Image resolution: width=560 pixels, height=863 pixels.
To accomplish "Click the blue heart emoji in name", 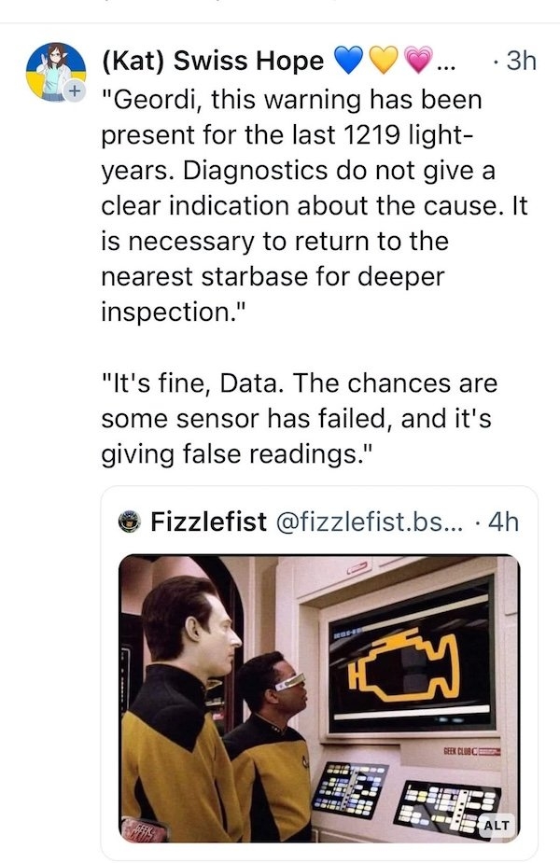I will (348, 63).
